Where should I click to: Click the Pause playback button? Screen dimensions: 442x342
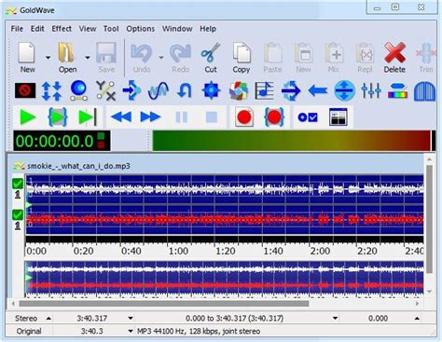(182, 117)
